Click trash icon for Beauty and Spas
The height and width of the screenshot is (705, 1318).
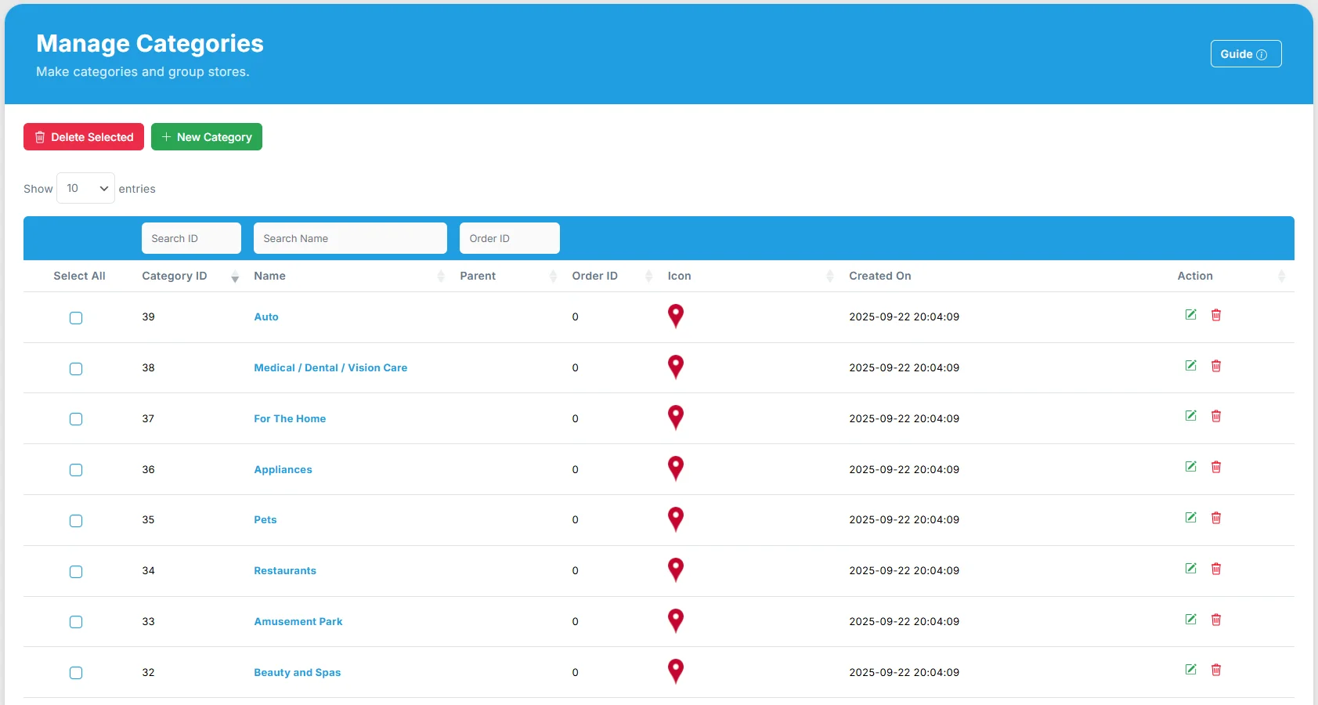click(1216, 670)
